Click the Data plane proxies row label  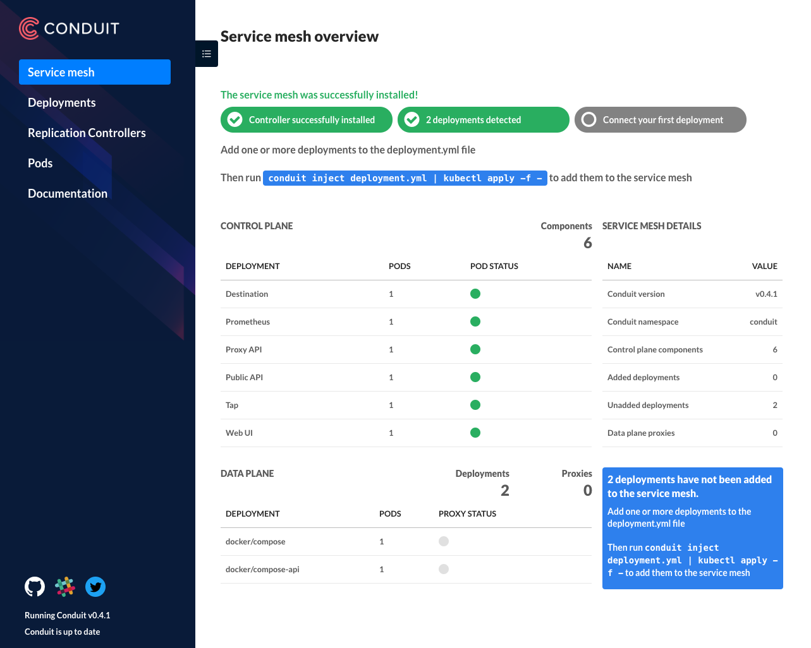click(641, 433)
